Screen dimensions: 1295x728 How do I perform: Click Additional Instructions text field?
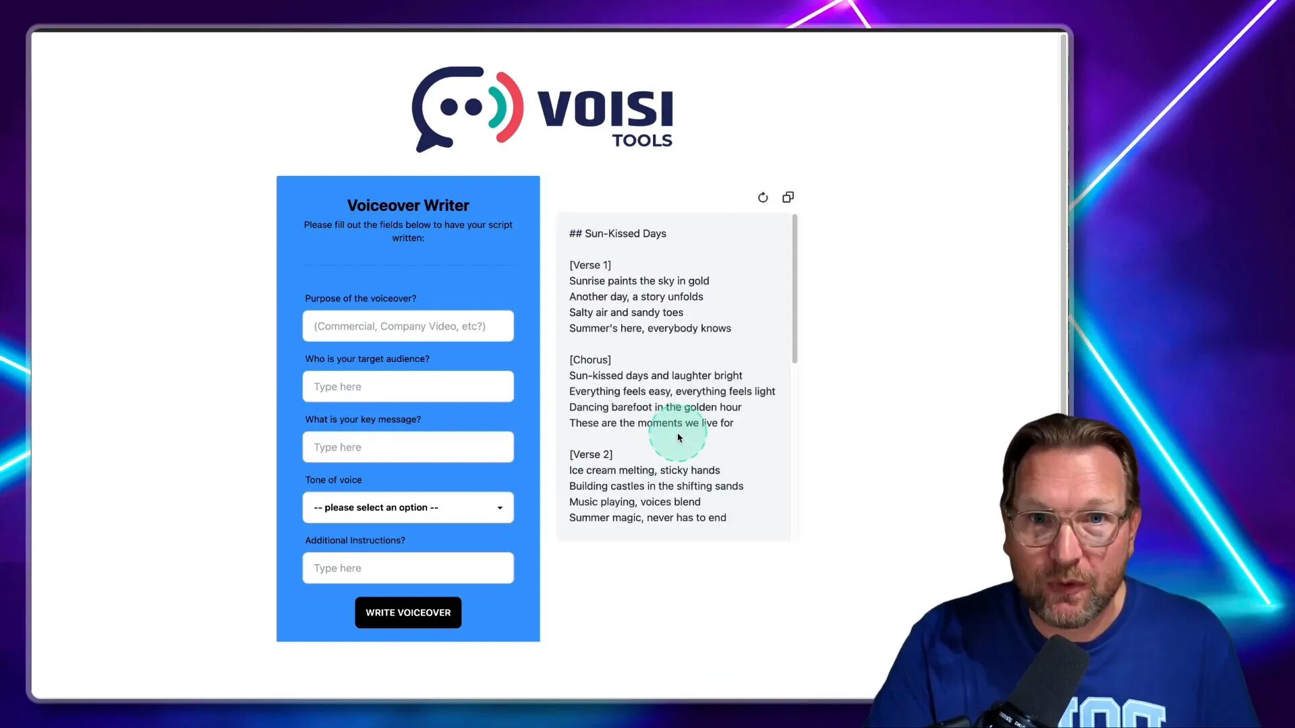click(x=408, y=568)
